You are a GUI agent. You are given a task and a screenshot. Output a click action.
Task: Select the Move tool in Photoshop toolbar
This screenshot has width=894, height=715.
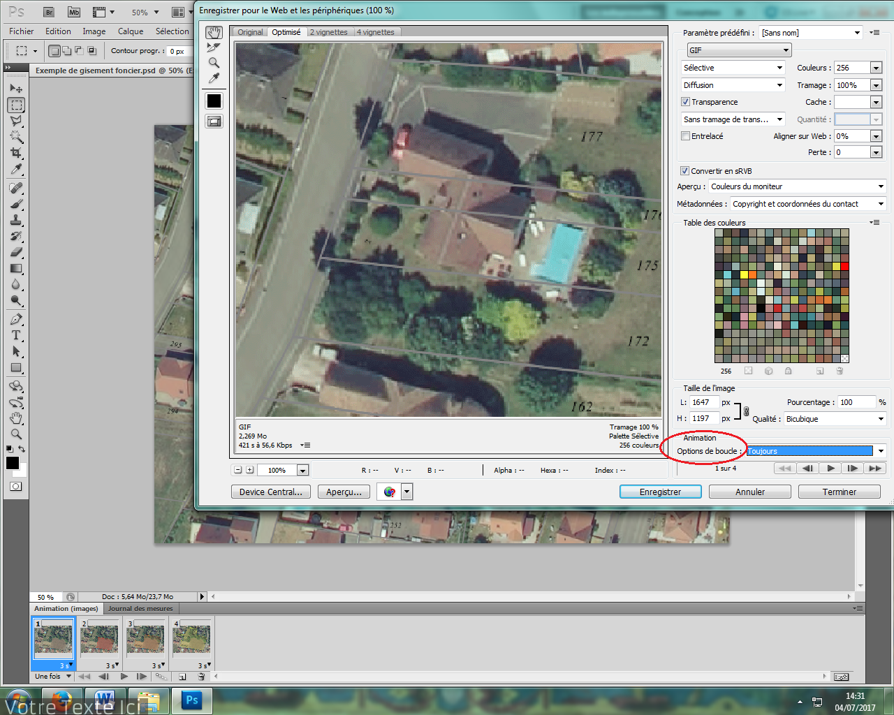pyautogui.click(x=16, y=89)
